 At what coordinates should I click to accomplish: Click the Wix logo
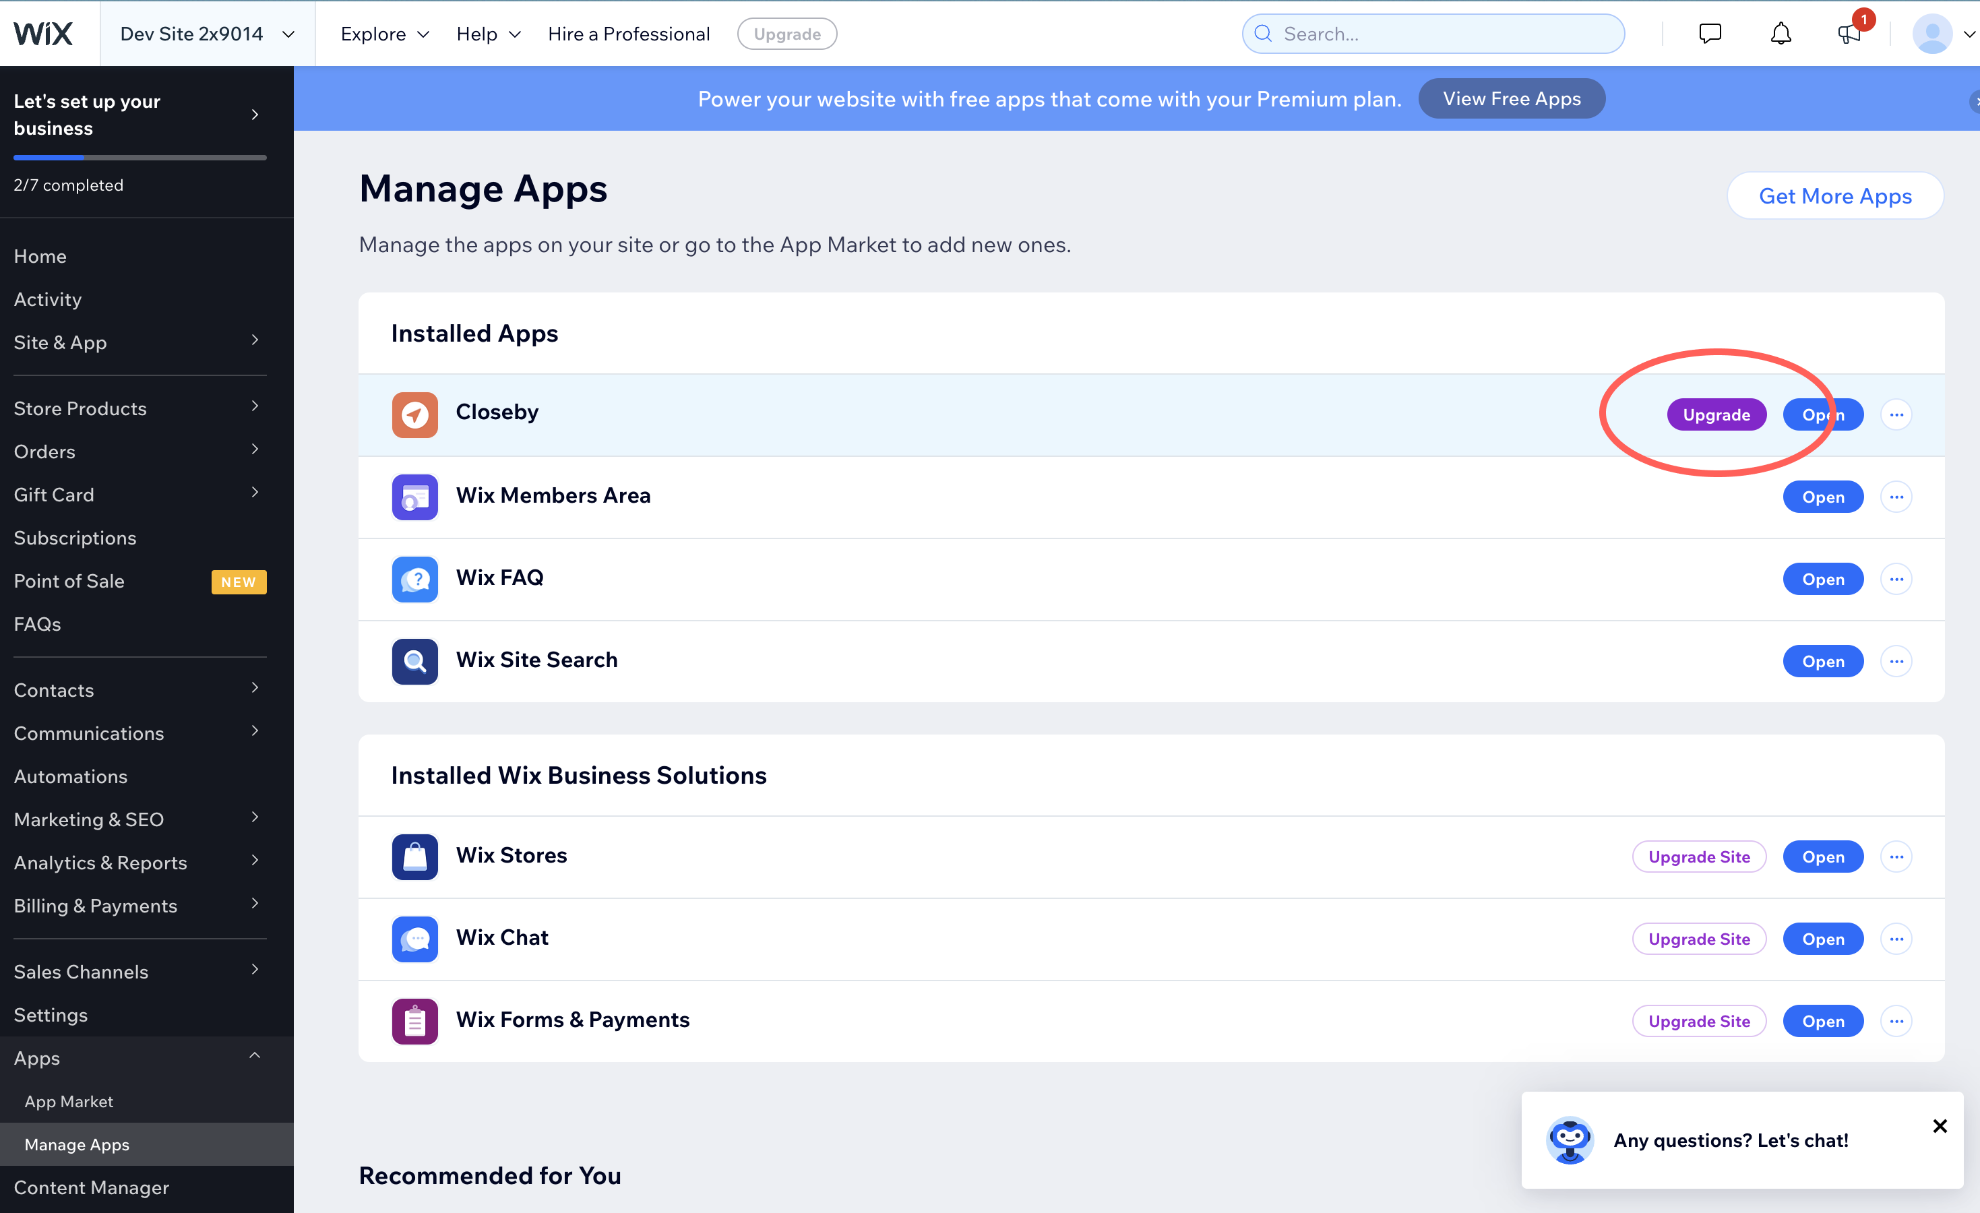(x=43, y=34)
